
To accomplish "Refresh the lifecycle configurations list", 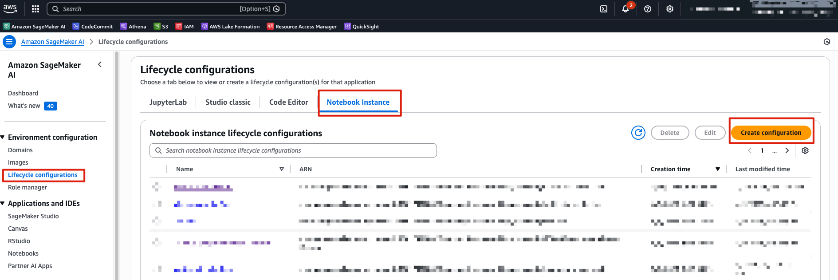I will (638, 133).
